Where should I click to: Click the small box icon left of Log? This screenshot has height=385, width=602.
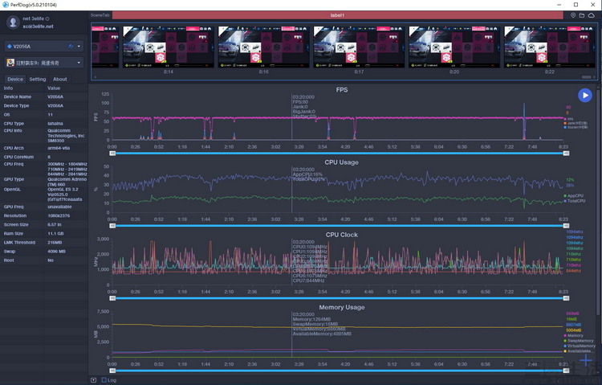click(x=94, y=380)
